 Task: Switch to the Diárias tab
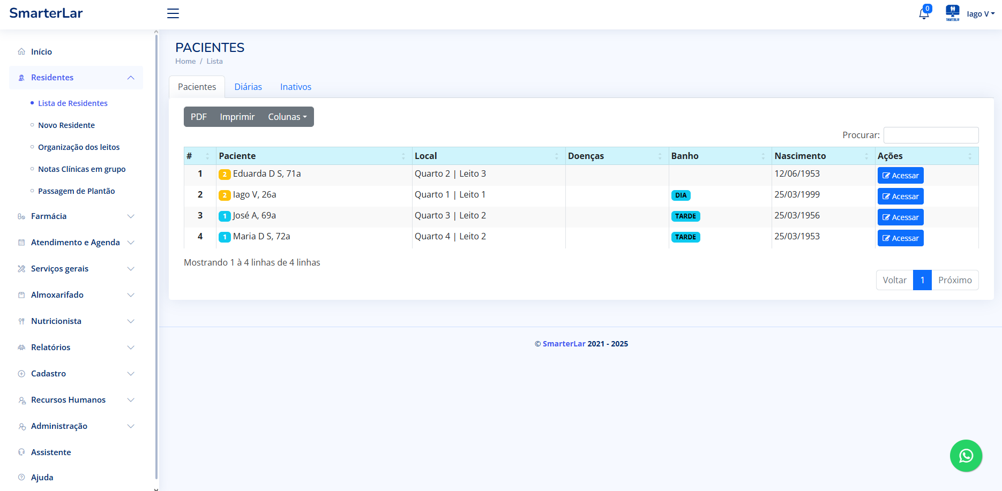[248, 87]
